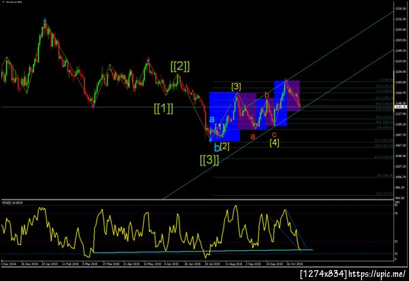
Task: Select the blue star marker at chart peak
Action: (45, 20)
